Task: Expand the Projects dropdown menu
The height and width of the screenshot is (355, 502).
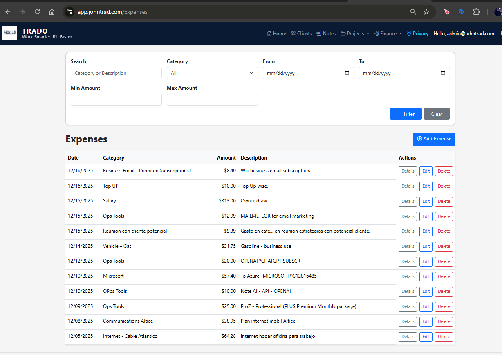Action: click(x=354, y=33)
